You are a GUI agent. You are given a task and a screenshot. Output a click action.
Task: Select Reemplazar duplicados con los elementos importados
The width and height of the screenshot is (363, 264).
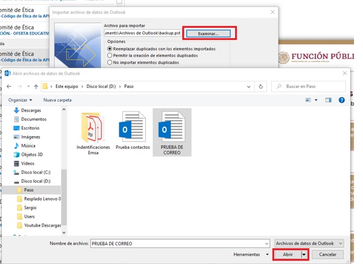pyautogui.click(x=110, y=48)
